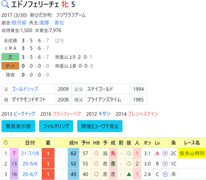Play race video for 20-9/6 row

coord(165,164)
